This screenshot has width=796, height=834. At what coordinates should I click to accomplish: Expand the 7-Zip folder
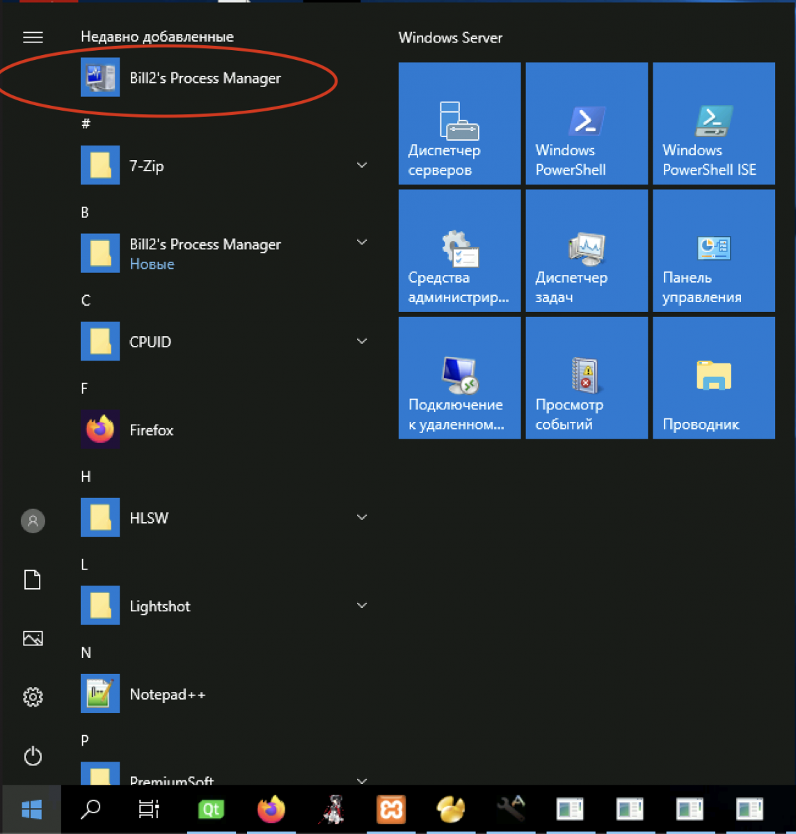click(x=362, y=166)
